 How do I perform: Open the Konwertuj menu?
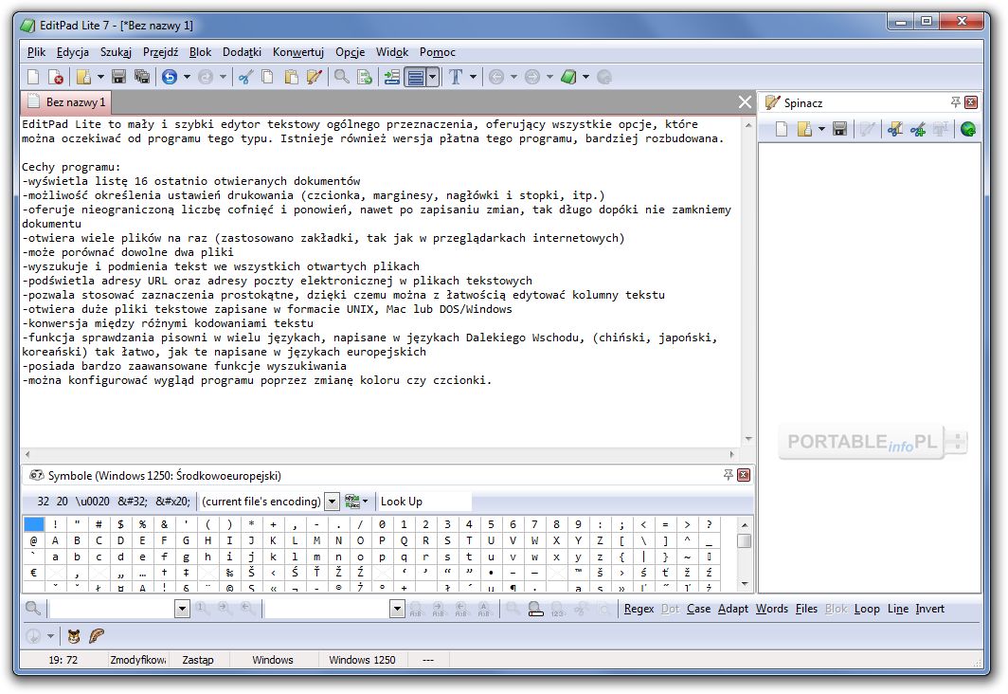(x=298, y=52)
